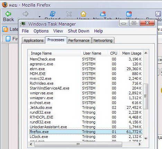Close the Windows Task Manager window
Image resolution: width=162 pixels, height=149 pixels.
tap(147, 23)
